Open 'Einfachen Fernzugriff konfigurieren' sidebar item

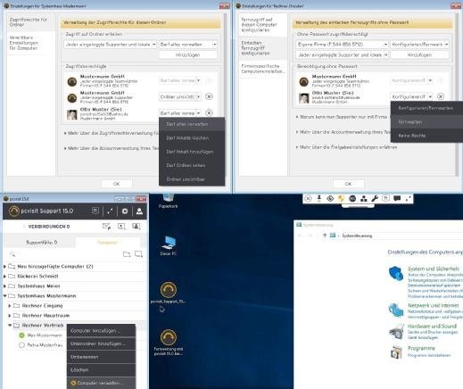262,48
